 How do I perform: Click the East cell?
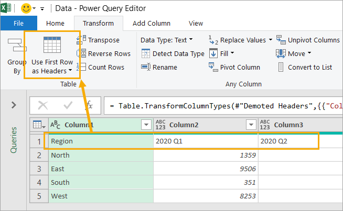101,169
